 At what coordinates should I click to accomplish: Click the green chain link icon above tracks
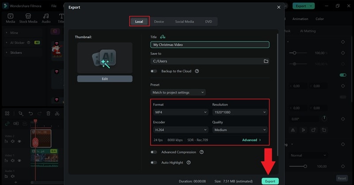[x=7, y=123]
